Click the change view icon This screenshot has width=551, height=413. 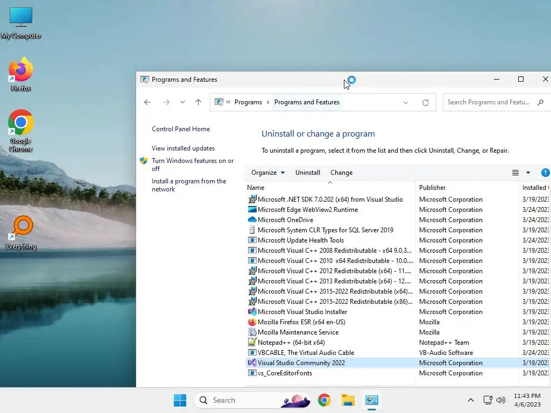pyautogui.click(x=515, y=173)
